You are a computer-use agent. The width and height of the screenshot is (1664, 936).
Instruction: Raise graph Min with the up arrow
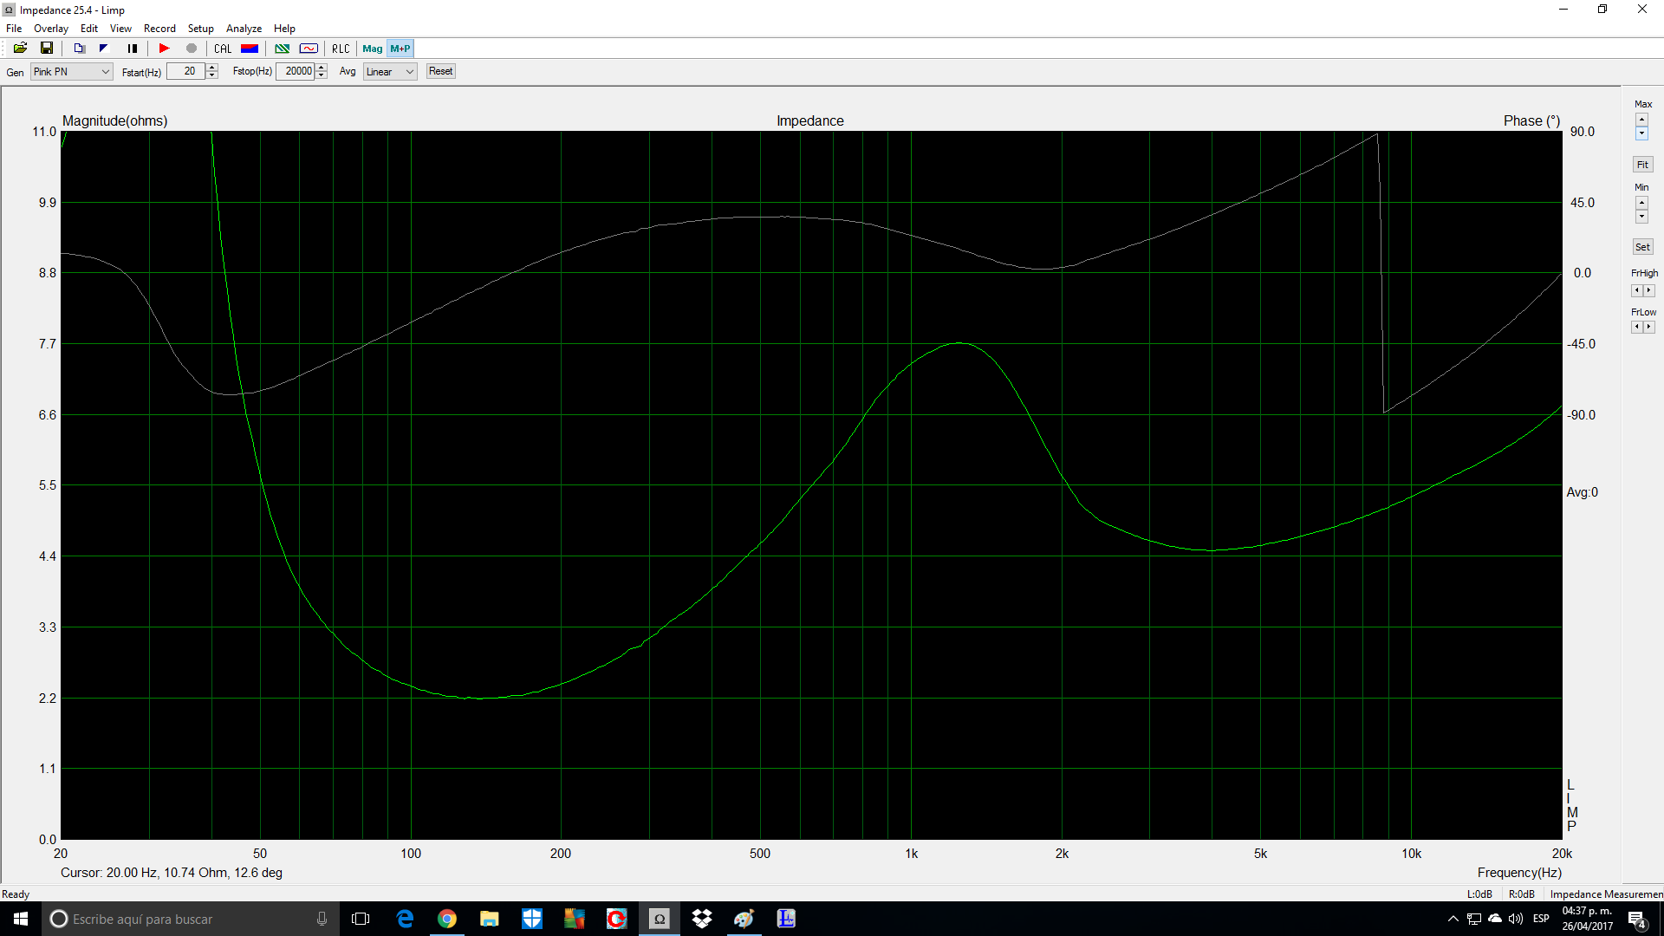1641,203
